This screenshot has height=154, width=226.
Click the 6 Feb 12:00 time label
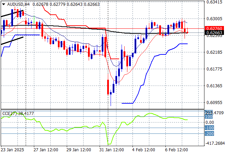[176, 150]
